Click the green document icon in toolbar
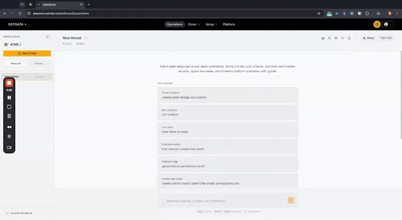The image size is (402, 220). (x=349, y=38)
